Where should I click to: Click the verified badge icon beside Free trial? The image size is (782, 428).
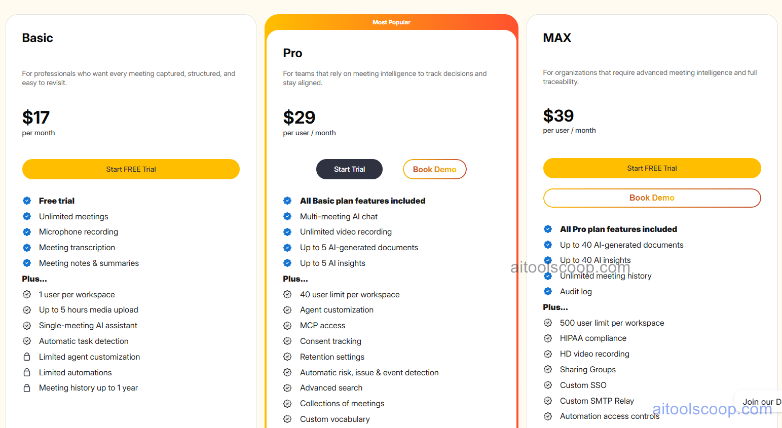point(27,201)
